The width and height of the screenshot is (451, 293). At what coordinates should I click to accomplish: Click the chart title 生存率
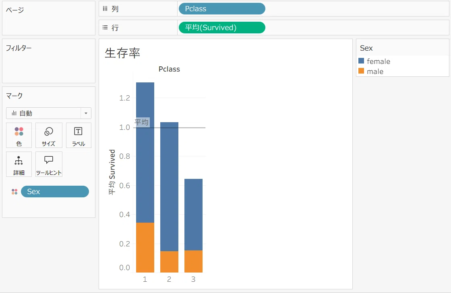tap(122, 53)
